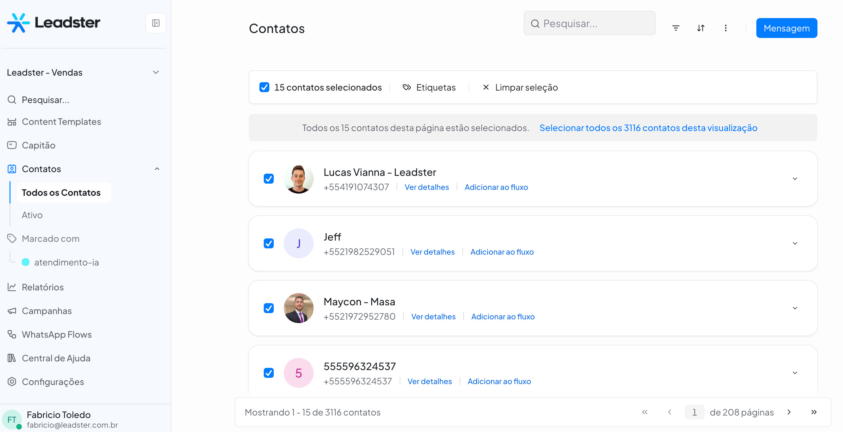The image size is (843, 432).
Task: Expand the Maycon - Masa contact row
Action: pyautogui.click(x=795, y=308)
